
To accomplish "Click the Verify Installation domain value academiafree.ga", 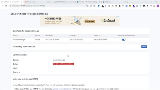I will point(59,60).
